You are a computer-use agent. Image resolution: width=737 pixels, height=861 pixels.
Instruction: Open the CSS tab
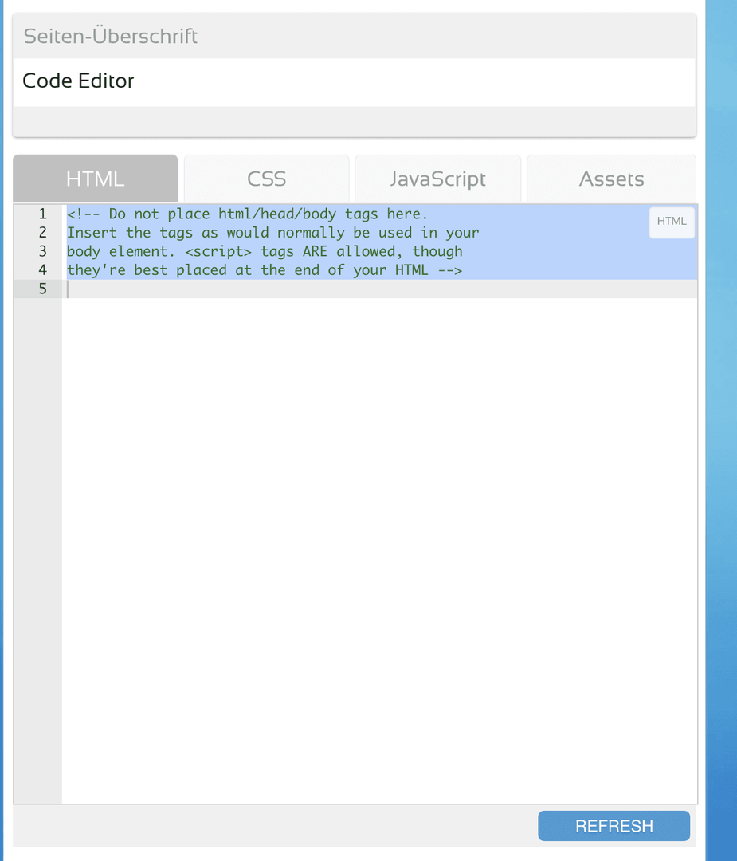tap(267, 179)
